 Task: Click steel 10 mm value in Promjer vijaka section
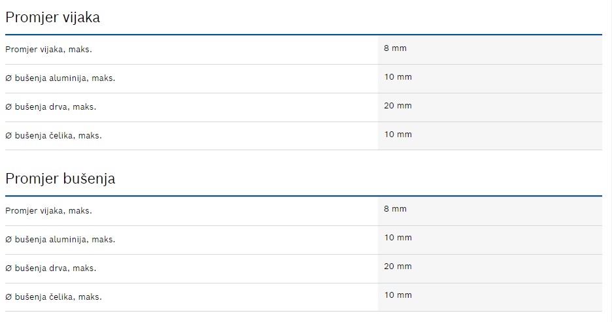[398, 134]
